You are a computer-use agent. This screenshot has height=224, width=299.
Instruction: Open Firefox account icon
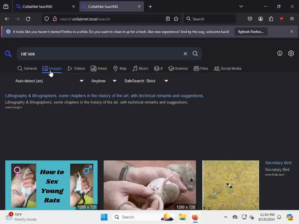260,19
